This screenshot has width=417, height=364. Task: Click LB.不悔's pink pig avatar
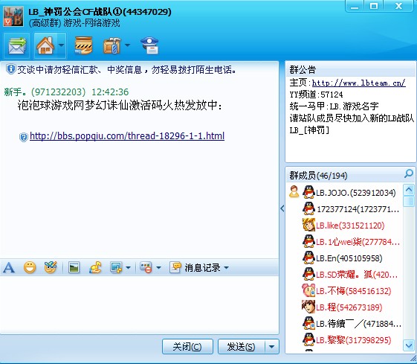(308, 290)
